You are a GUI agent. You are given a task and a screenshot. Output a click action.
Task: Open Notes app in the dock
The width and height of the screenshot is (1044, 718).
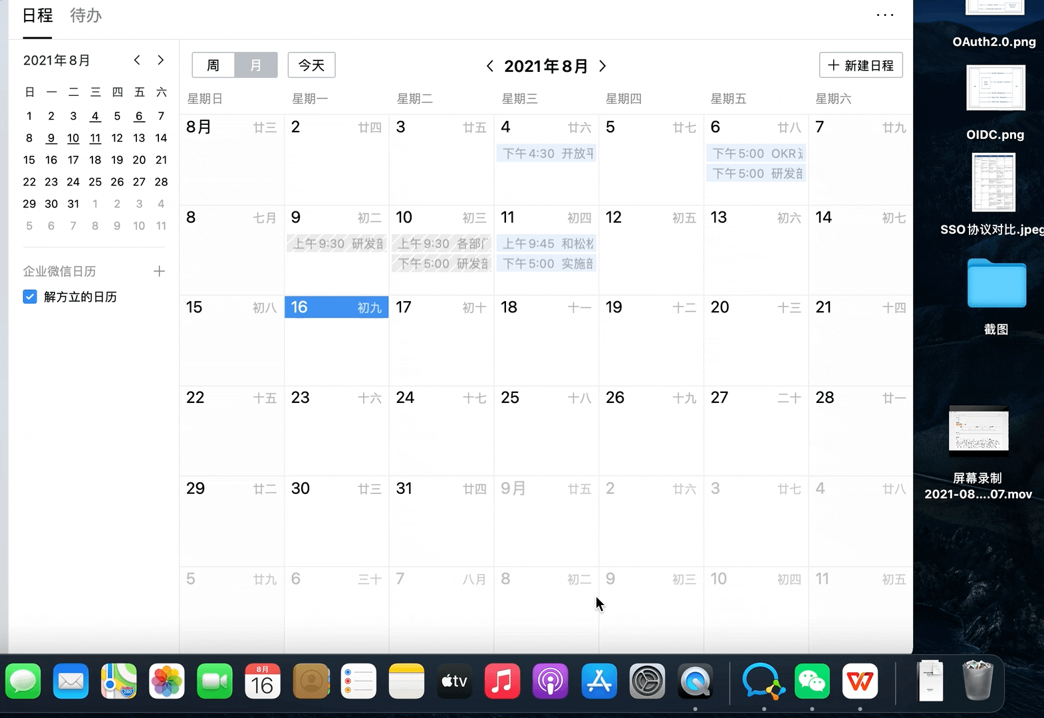pos(406,681)
